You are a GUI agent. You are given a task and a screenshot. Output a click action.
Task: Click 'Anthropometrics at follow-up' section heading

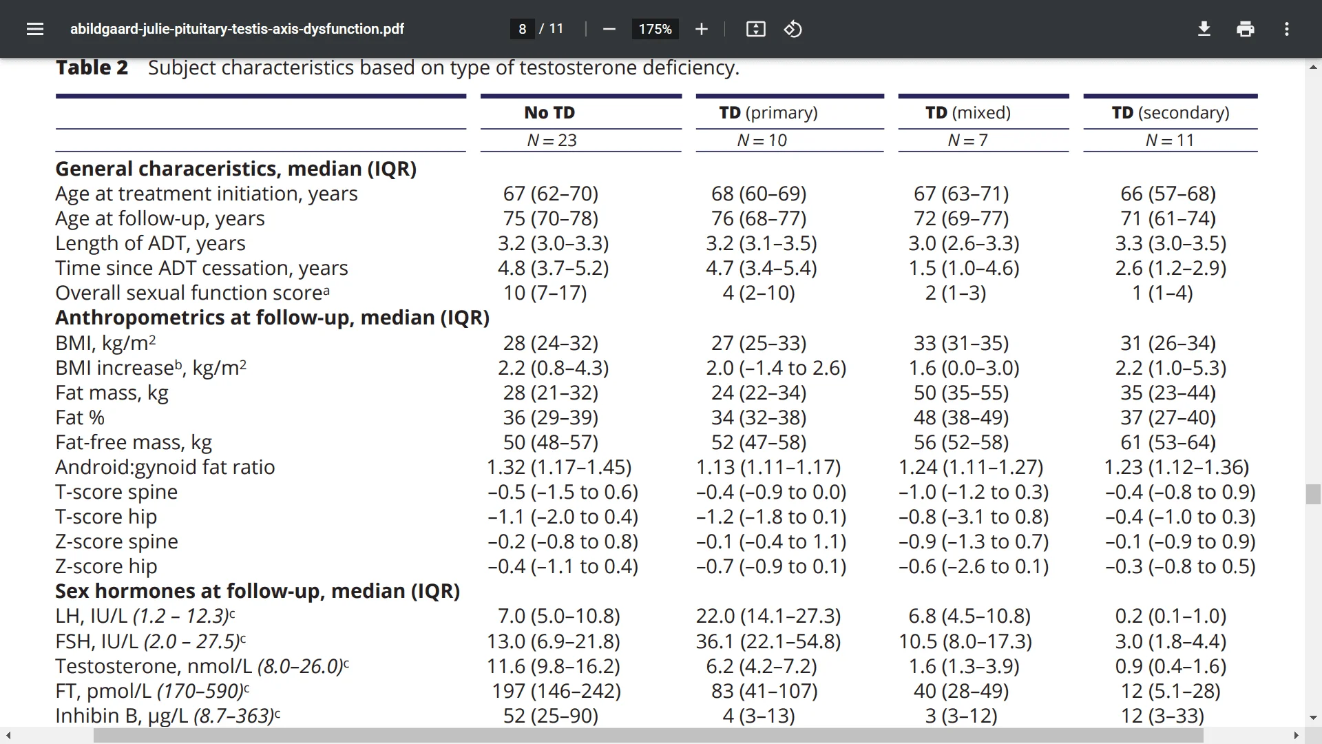[272, 318]
